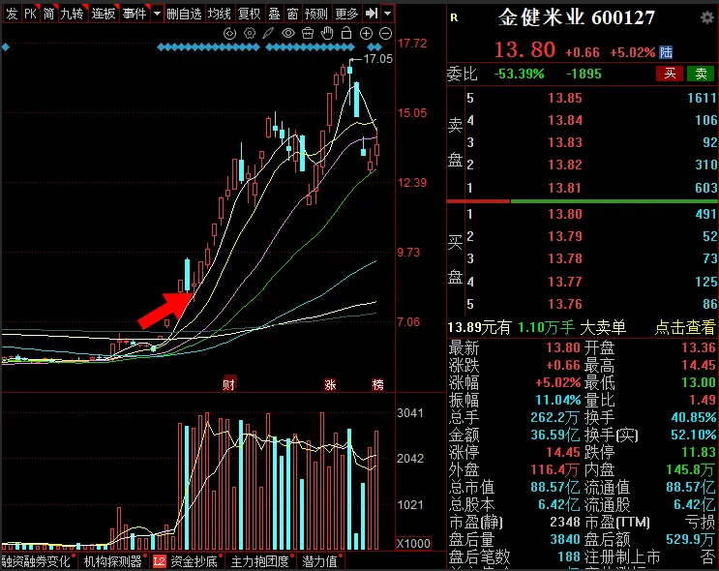Enable the 九转 indicator
719x571 pixels.
point(73,14)
